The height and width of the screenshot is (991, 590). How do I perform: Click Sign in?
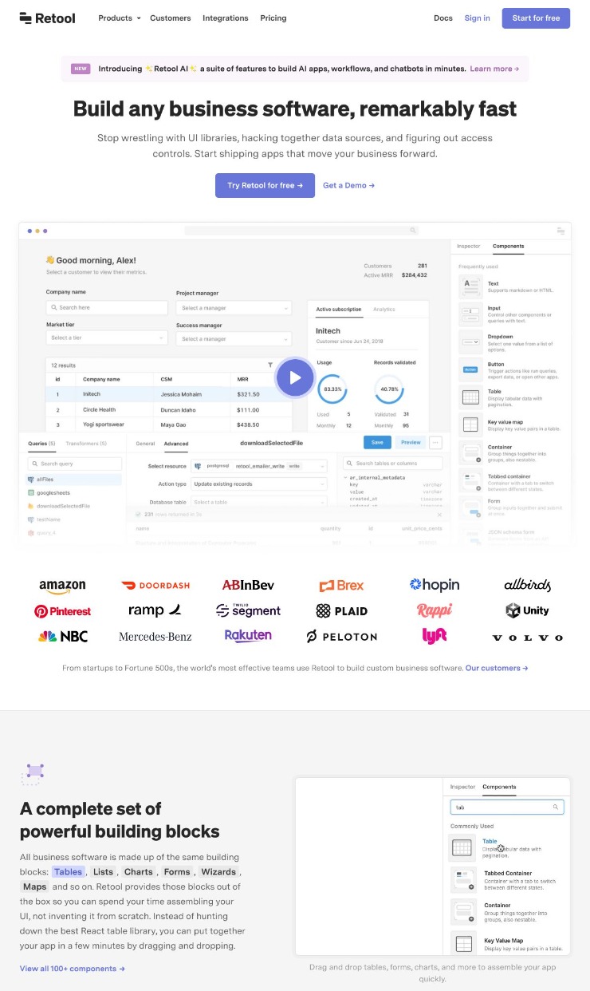478,18
